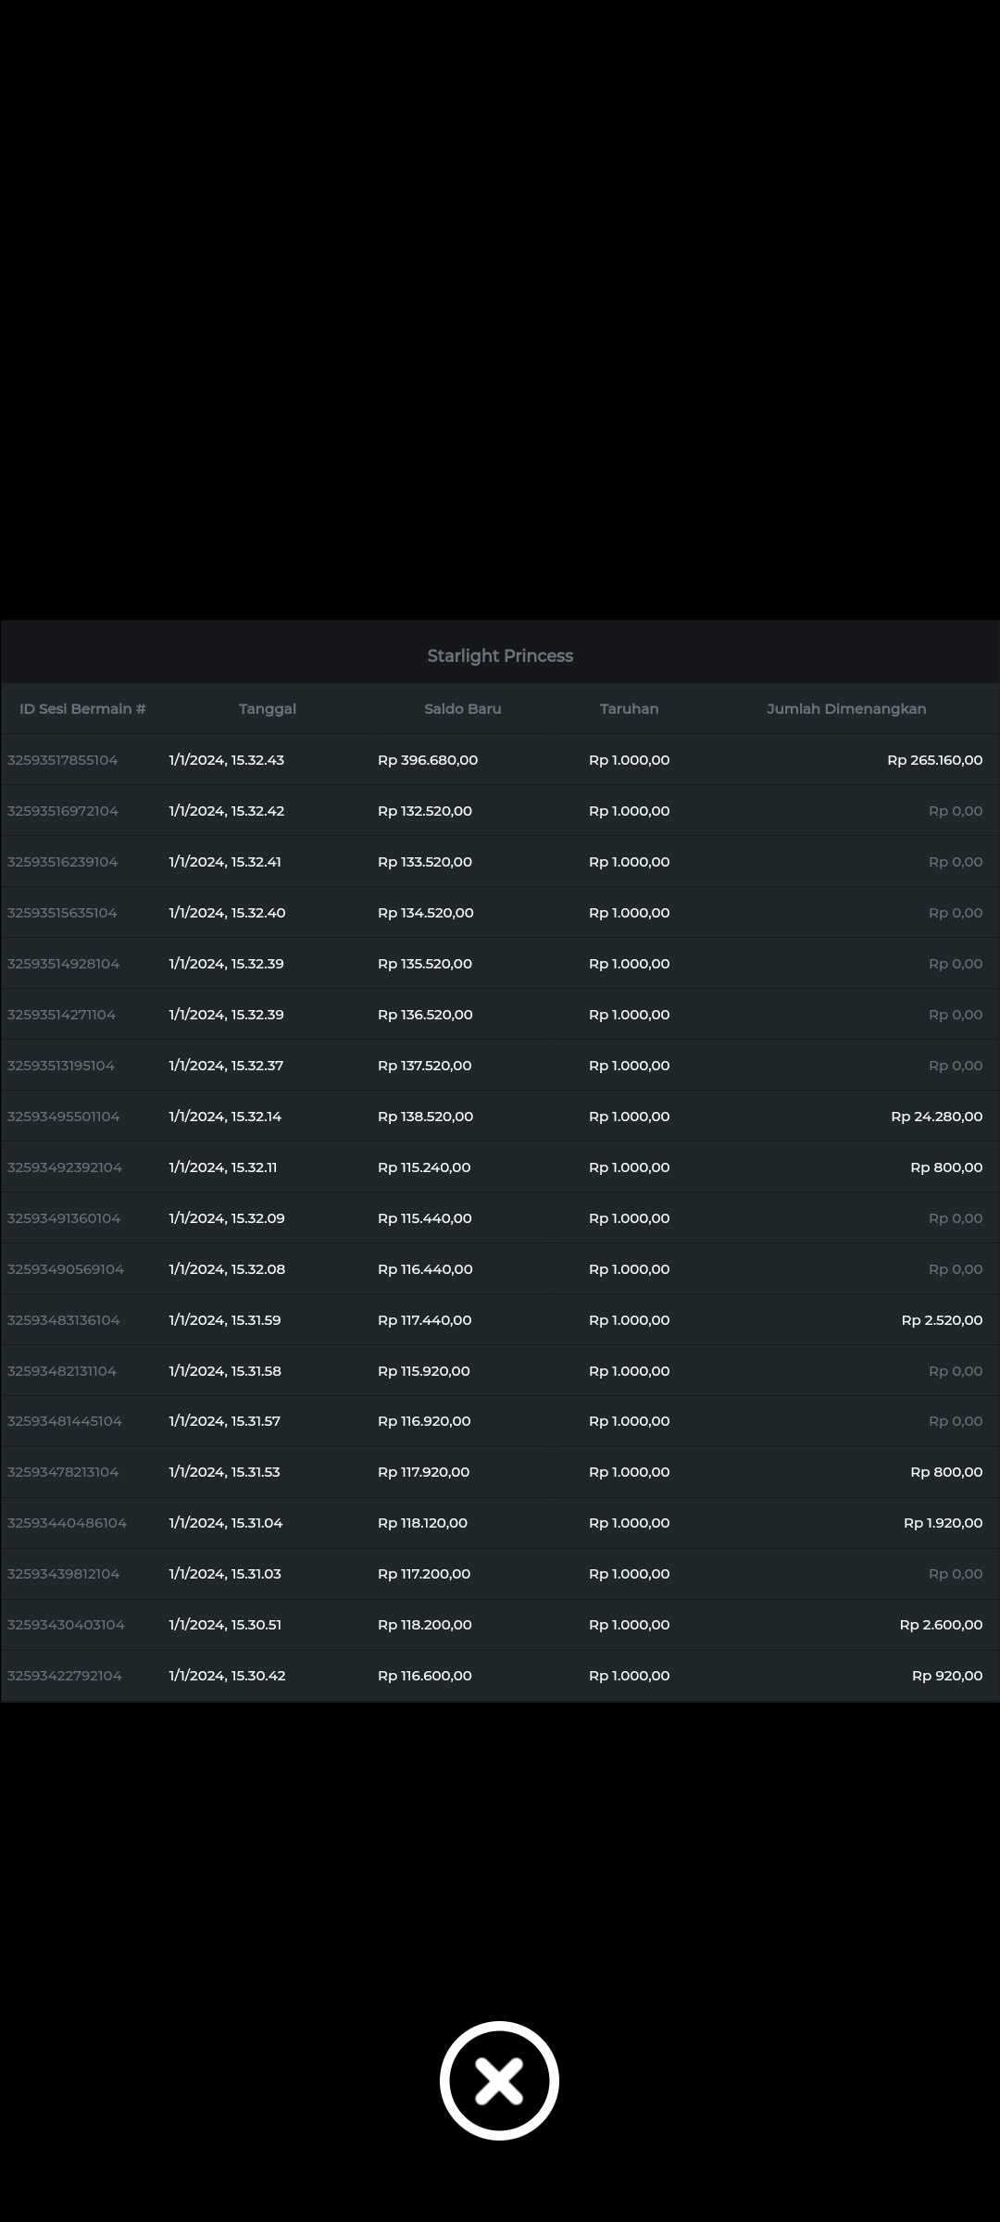The width and height of the screenshot is (1000, 2222).
Task: Click the ID Sesi Bermain column header
Action: tap(82, 709)
